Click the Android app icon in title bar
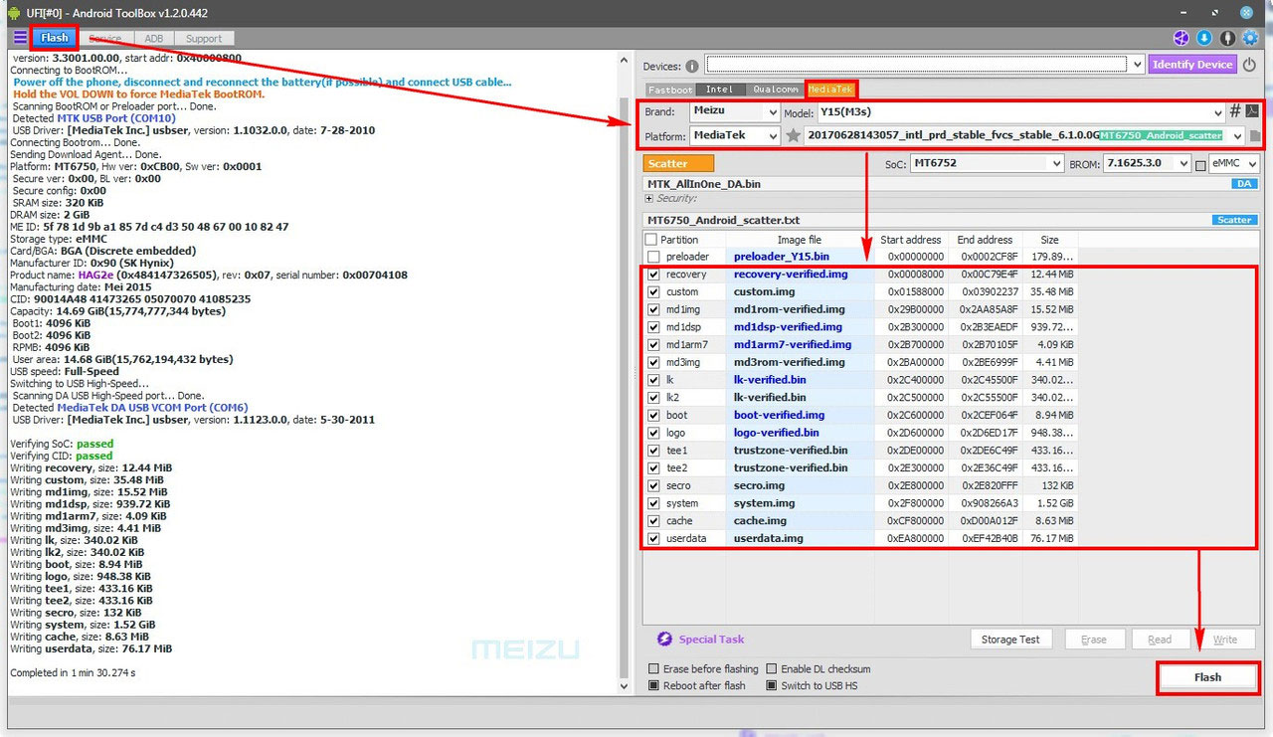This screenshot has width=1273, height=737. 14,13
